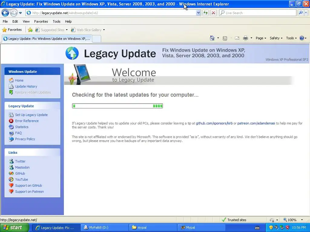Viewport: 310px width, 232px height.
Task: Switch to the mypal folder taskbar window
Action: (153, 228)
